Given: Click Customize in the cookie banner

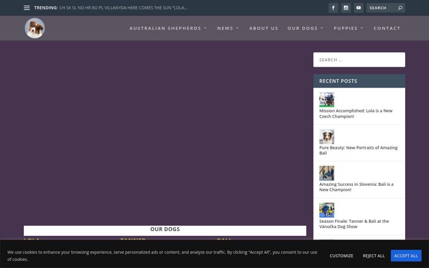Looking at the screenshot, I should click(341, 255).
